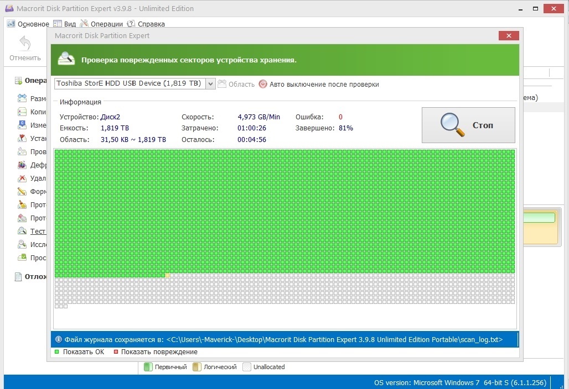Viewport: 569px width, 389px height.
Task: Click the defragment icon (Деф...)
Action: 22,165
